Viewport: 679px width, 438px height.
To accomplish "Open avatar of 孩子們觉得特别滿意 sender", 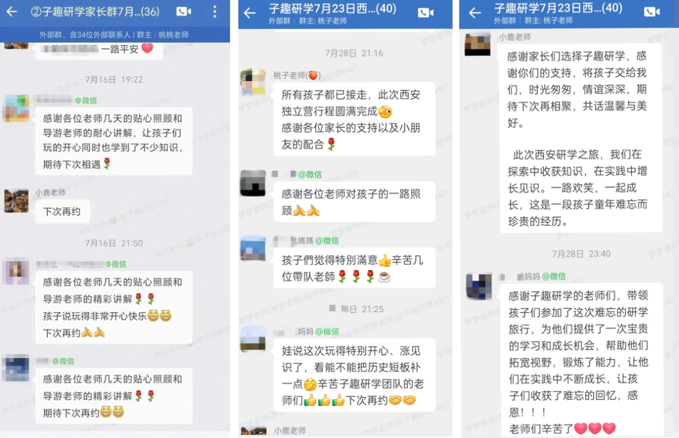I will pos(253,249).
